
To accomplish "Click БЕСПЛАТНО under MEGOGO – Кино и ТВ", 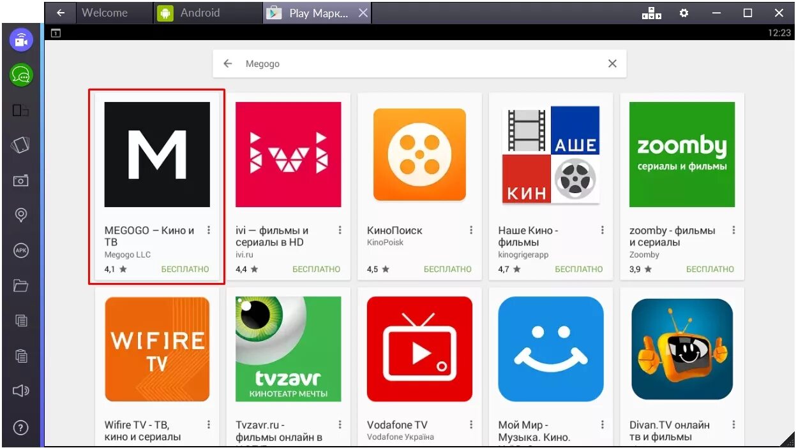I will [185, 269].
